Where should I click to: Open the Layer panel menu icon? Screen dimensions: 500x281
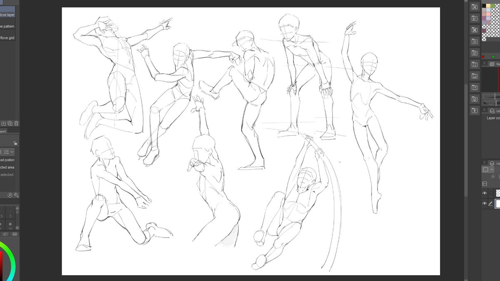coord(485,162)
